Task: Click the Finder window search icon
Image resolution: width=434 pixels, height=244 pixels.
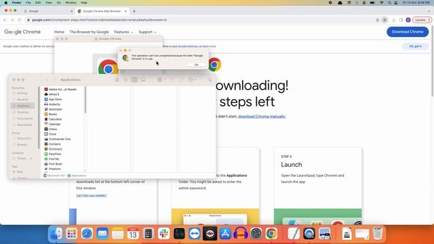Action: (210, 80)
